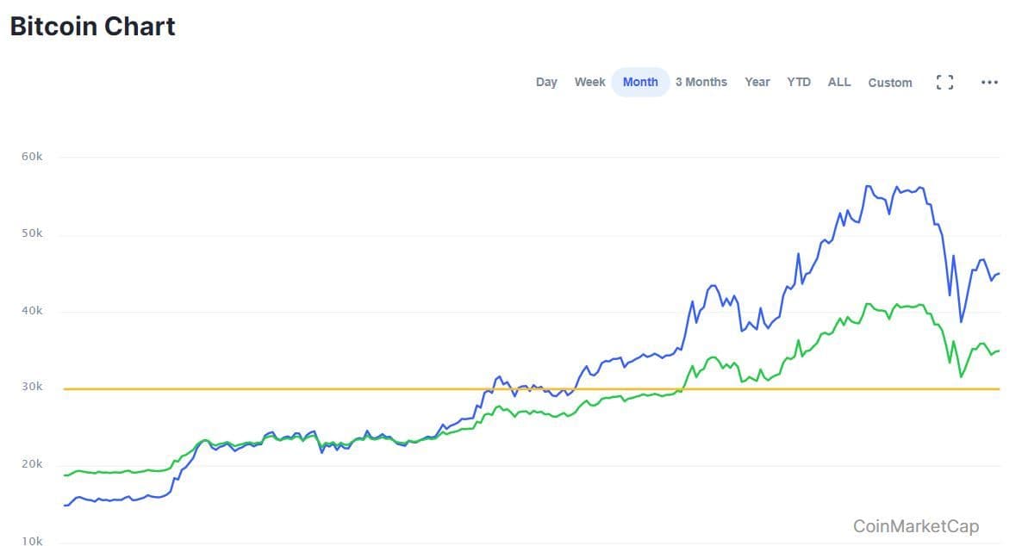Screen dimensions: 1022x546
Task: Switch to the Day time range
Action: pyautogui.click(x=546, y=82)
